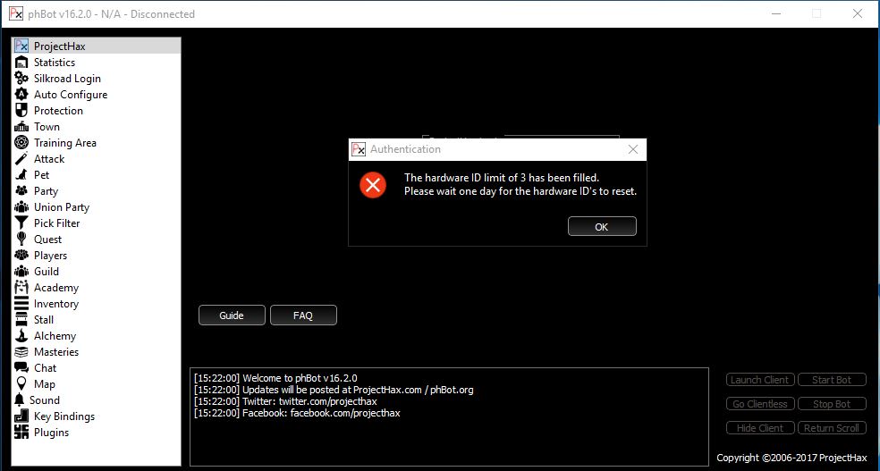Open the Pet icon entry
Screen dimensions: 880x471
(x=21, y=175)
